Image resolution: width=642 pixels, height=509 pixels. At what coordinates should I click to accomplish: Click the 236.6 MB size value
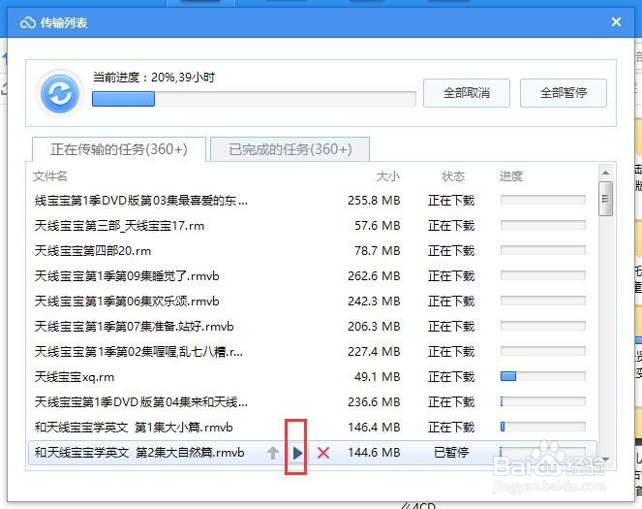click(x=374, y=402)
